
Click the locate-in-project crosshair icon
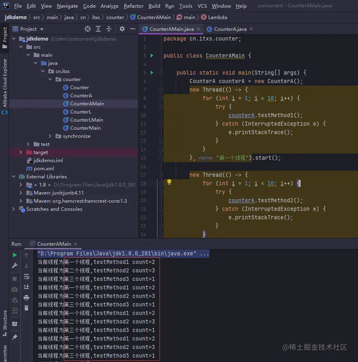(x=88, y=29)
